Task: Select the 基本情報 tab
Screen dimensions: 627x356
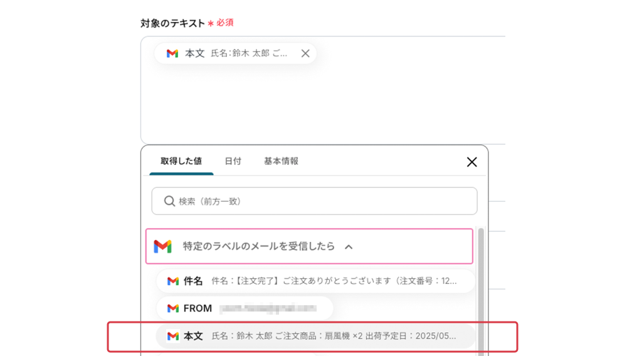Action: [281, 161]
